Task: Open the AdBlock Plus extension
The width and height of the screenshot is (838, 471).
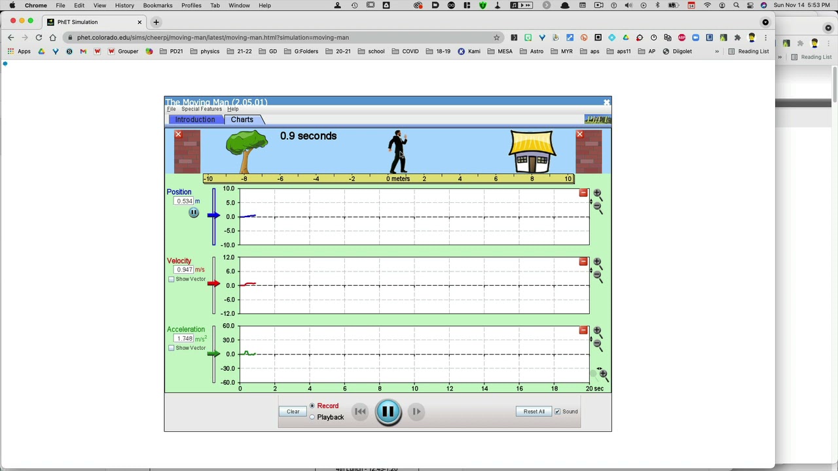Action: tap(682, 37)
